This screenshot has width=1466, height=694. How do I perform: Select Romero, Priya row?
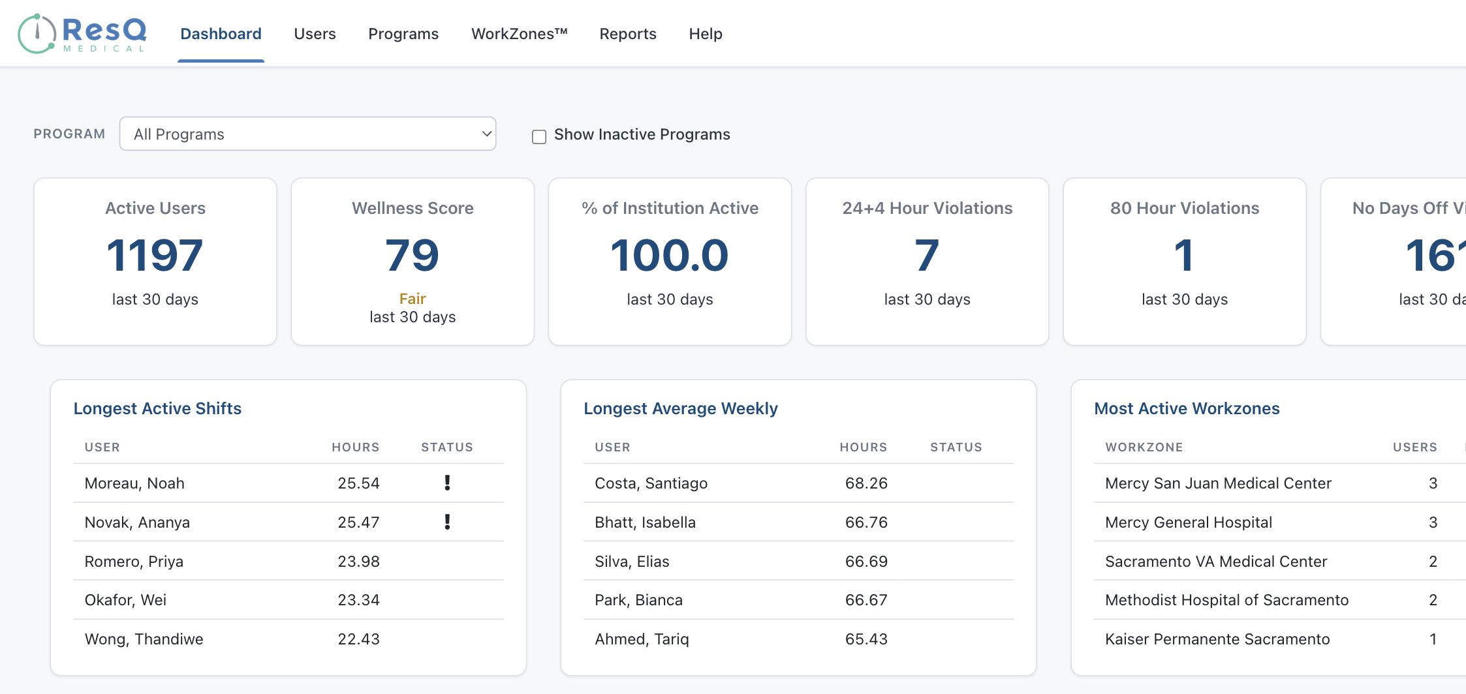coord(289,561)
